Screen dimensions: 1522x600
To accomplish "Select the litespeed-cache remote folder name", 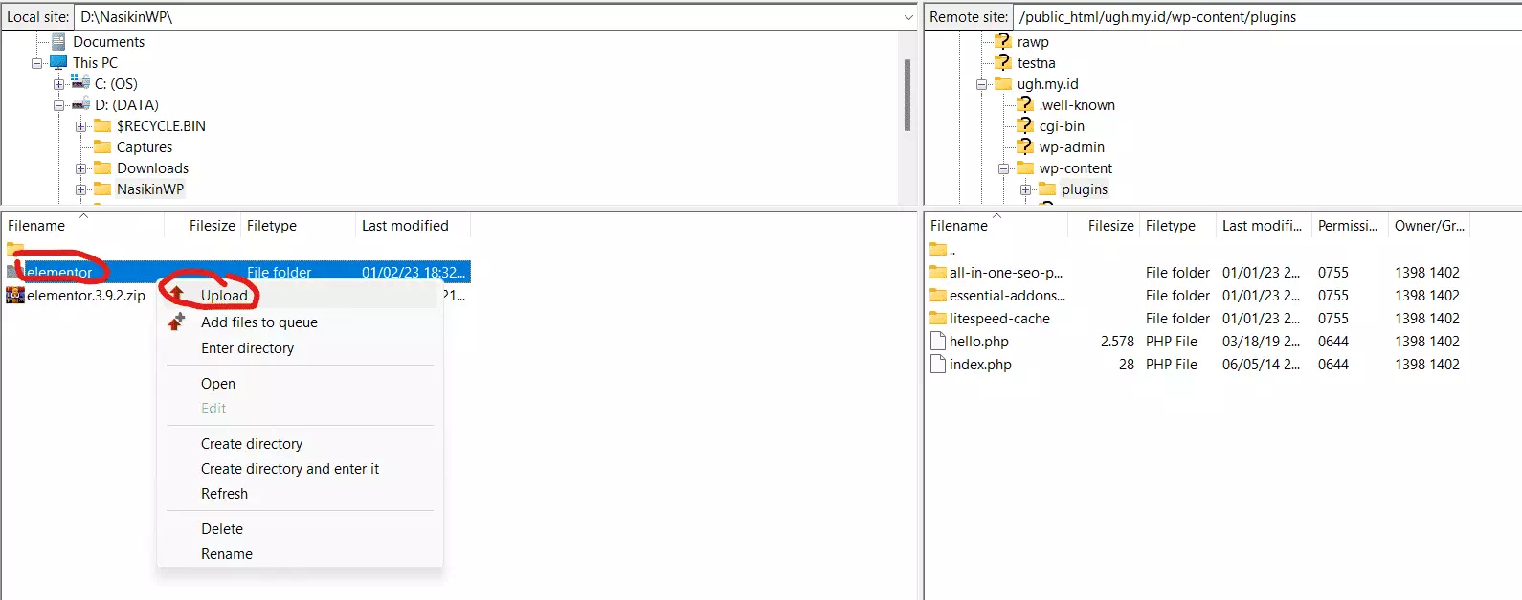I will 999,319.
